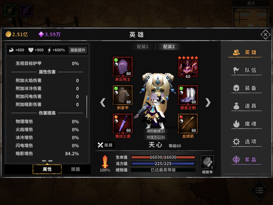The height and width of the screenshot is (205, 273).
Task: Open the 装备 equipment menu
Action: click(x=246, y=88)
